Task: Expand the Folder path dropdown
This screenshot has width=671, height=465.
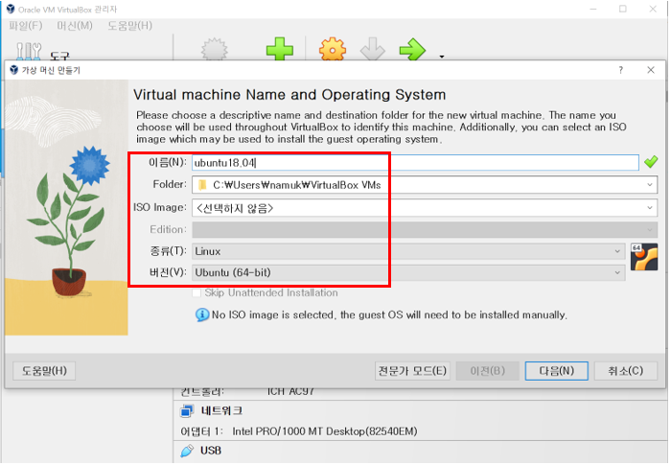Action: click(x=650, y=185)
